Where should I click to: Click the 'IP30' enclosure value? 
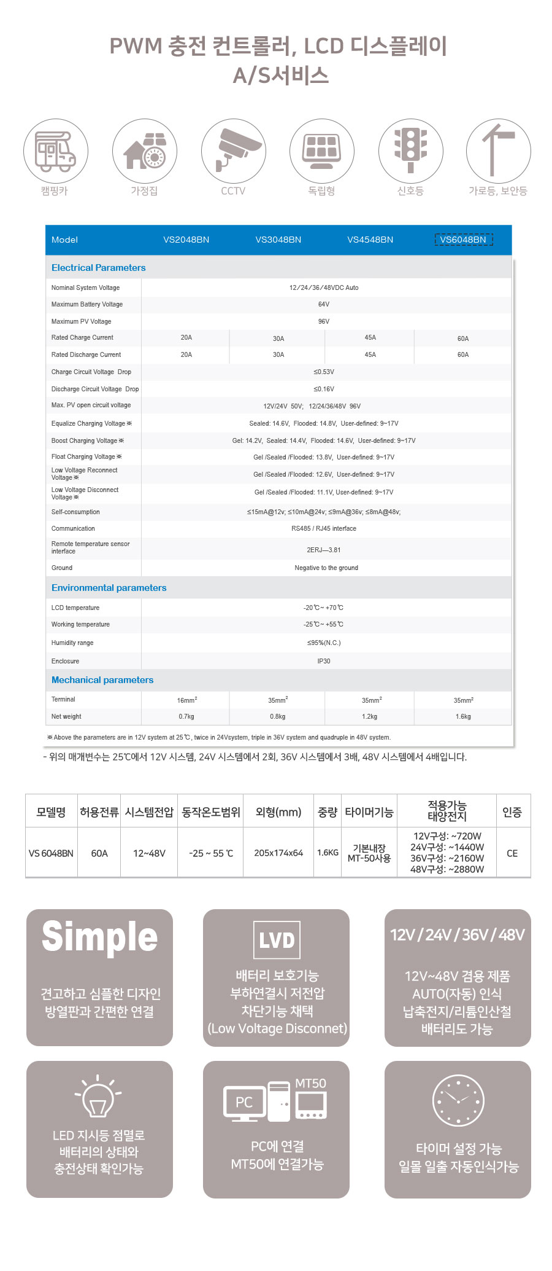pos(324,661)
